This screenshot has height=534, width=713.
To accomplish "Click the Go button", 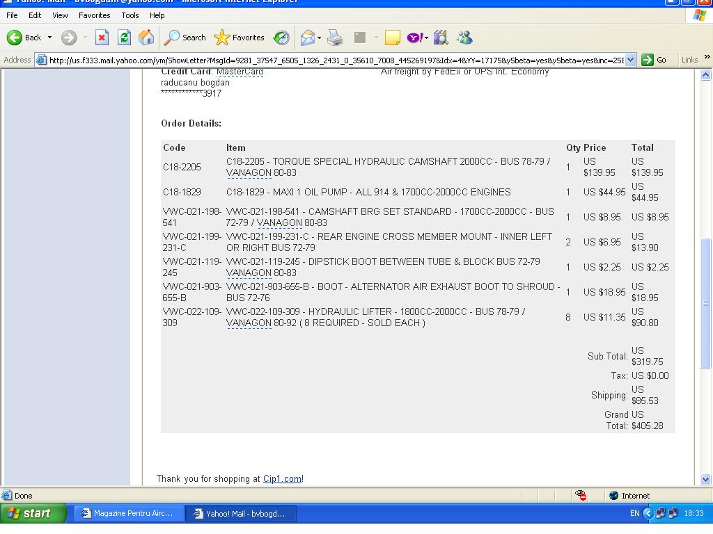I will [x=654, y=60].
